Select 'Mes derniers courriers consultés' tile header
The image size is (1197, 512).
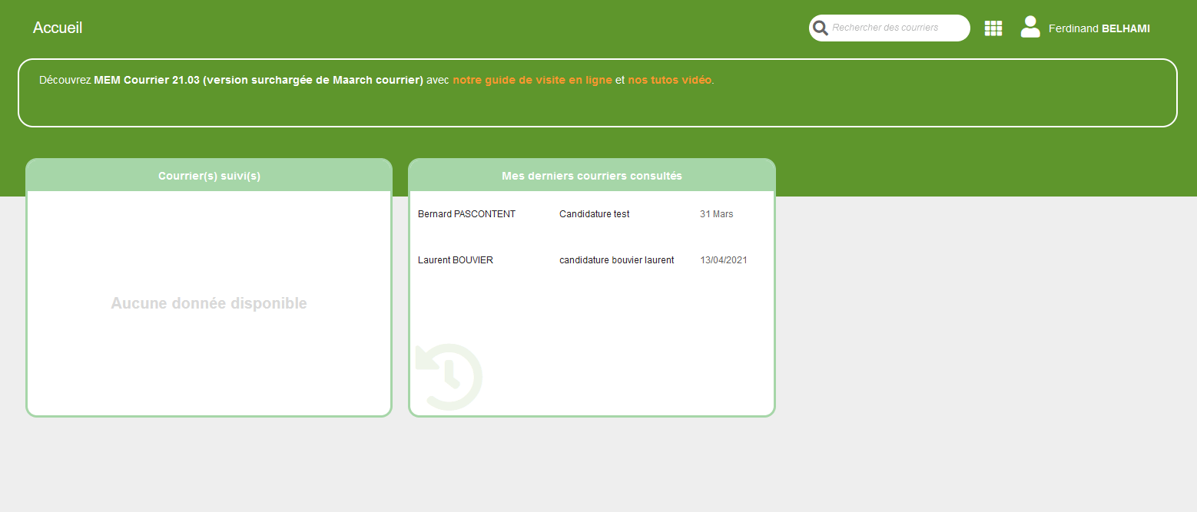592,176
